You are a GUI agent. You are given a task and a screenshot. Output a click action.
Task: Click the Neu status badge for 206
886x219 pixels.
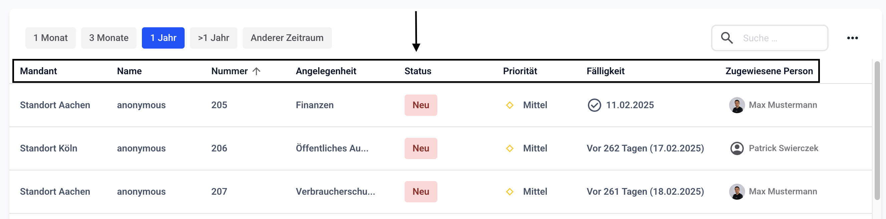[x=421, y=148]
